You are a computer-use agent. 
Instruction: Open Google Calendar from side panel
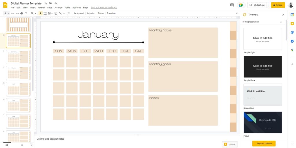(292, 14)
